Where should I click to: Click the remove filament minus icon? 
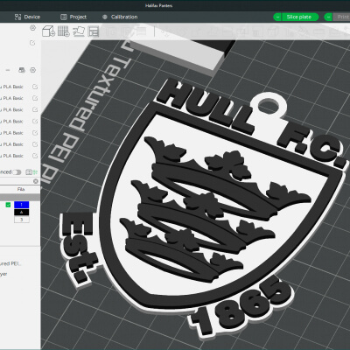click(x=8, y=70)
